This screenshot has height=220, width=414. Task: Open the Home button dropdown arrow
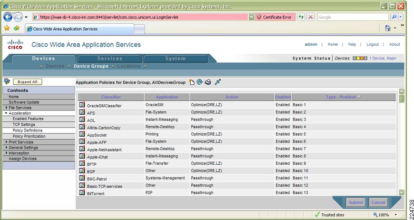click(395, 28)
